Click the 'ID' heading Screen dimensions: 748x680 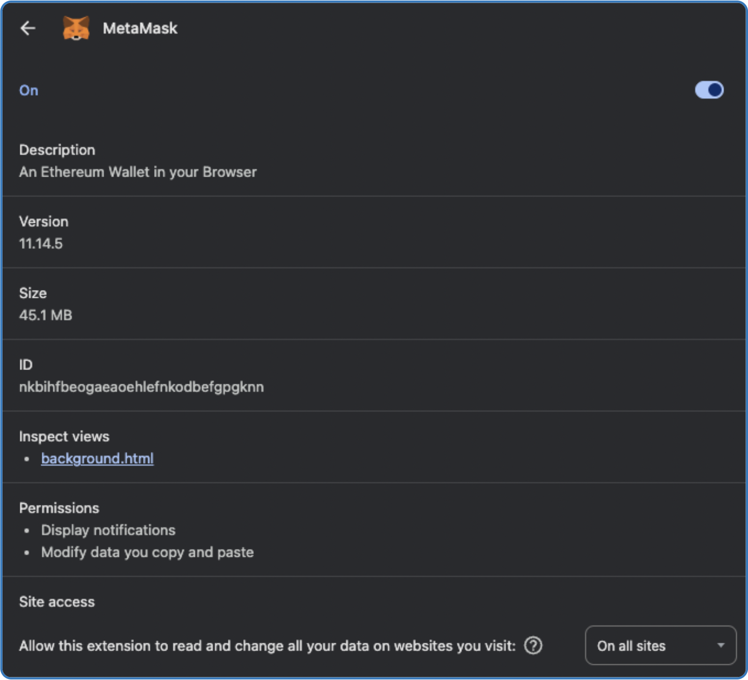coord(26,365)
